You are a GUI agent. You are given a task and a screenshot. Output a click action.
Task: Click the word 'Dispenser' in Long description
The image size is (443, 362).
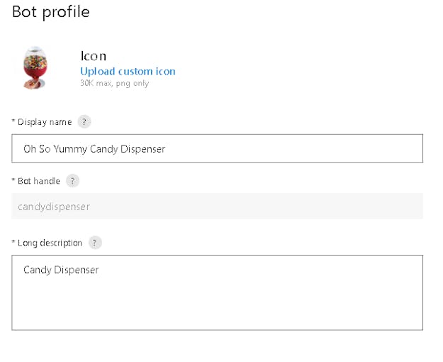[x=77, y=270]
